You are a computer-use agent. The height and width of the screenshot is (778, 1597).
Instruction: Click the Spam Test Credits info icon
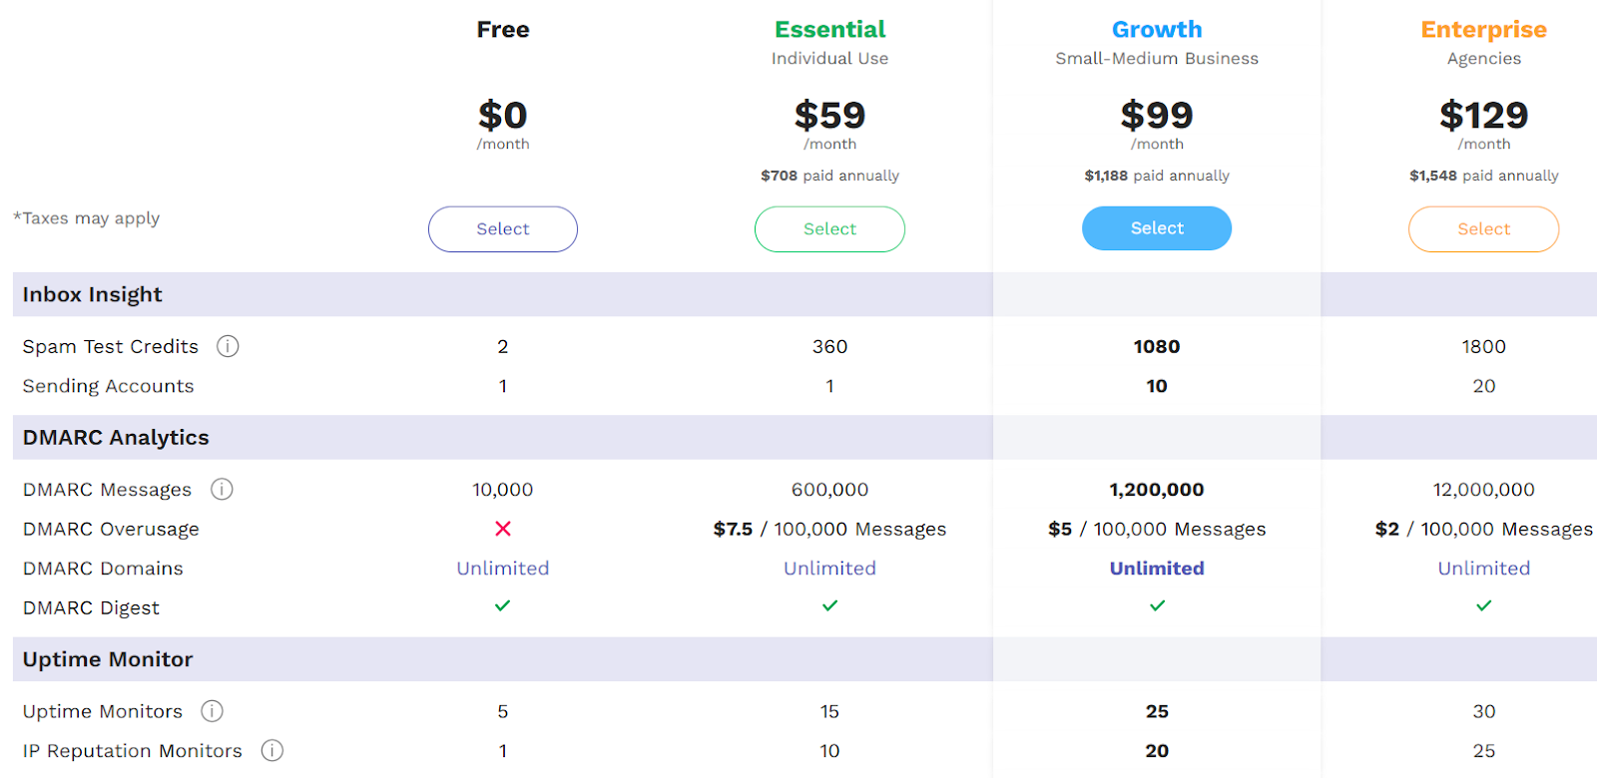click(x=228, y=346)
